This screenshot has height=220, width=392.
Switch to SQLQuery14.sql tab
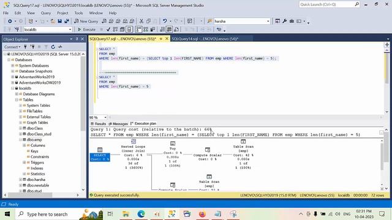[x=205, y=39]
